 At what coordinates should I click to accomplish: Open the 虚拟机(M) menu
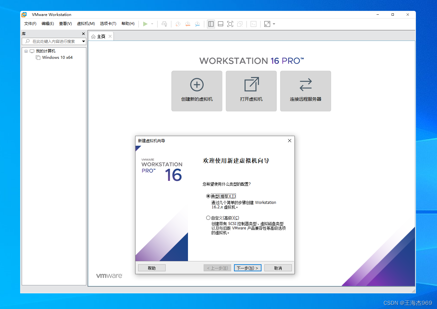pos(86,24)
